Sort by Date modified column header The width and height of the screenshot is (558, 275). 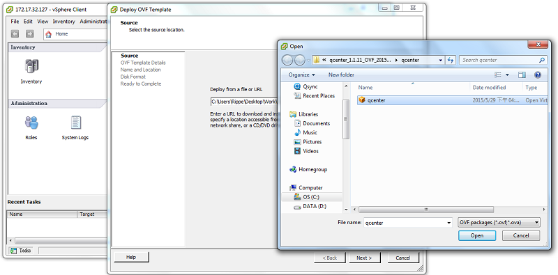[x=489, y=88]
